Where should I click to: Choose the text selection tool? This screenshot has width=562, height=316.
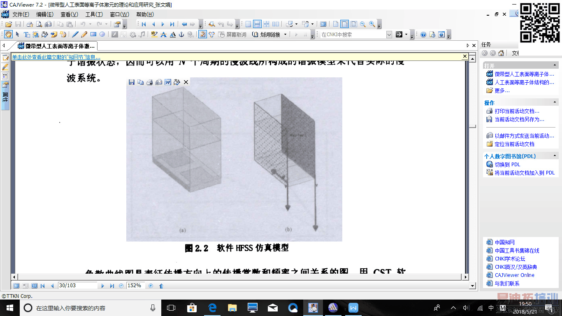26,35
